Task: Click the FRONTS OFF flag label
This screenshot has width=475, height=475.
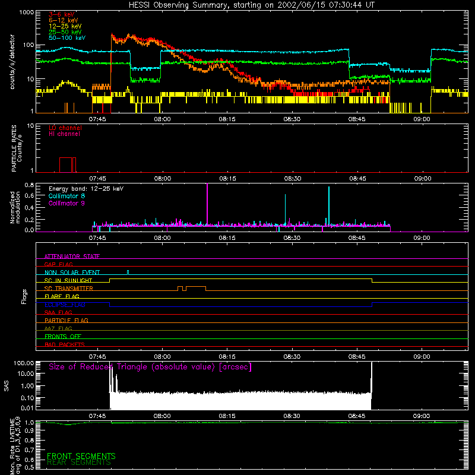Action: pos(63,337)
